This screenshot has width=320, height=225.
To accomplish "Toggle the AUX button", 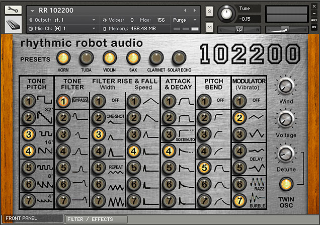I will (x=314, y=20).
